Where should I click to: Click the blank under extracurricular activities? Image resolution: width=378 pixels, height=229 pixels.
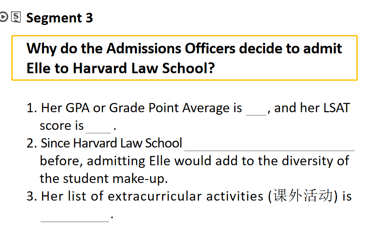74,215
